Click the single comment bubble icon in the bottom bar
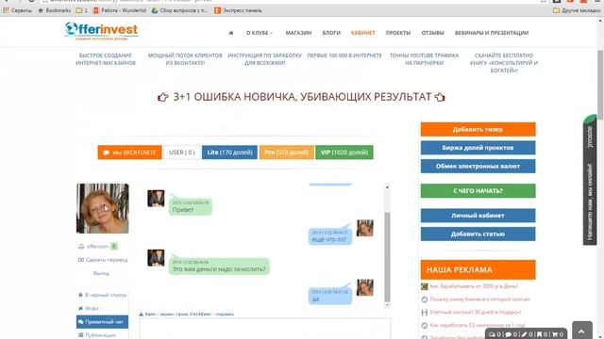 [508, 334]
